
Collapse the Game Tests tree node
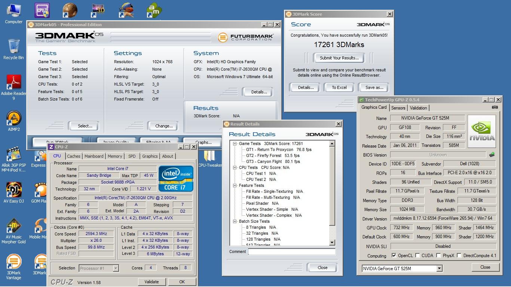click(235, 143)
